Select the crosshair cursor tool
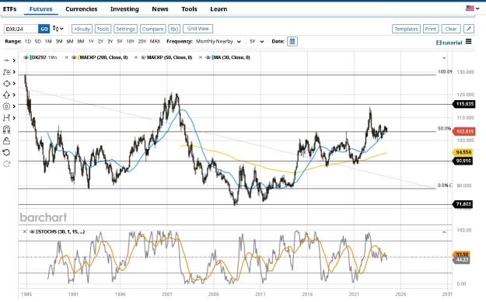 [6, 61]
